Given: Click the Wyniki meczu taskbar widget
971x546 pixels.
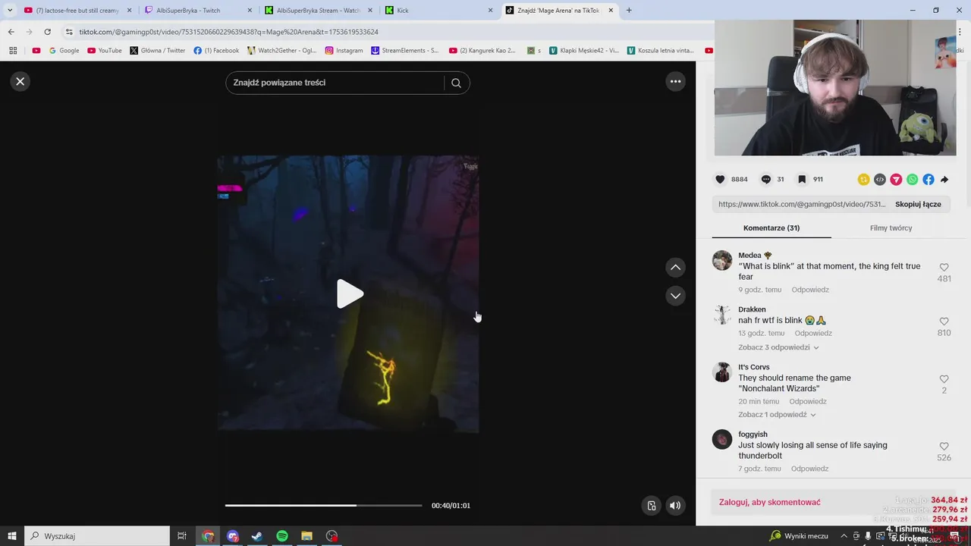Looking at the screenshot, I should pyautogui.click(x=799, y=536).
